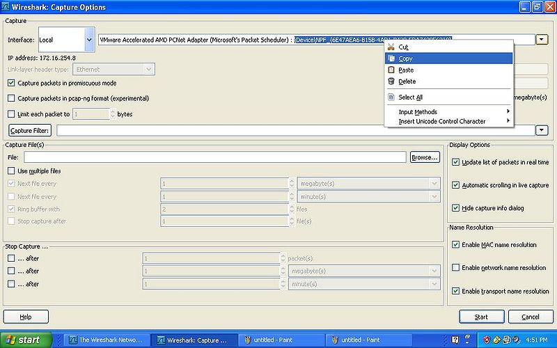The width and height of the screenshot is (557, 348).
Task: Click the Paint icon of the second untitled - Paint item
Action: 335,340
